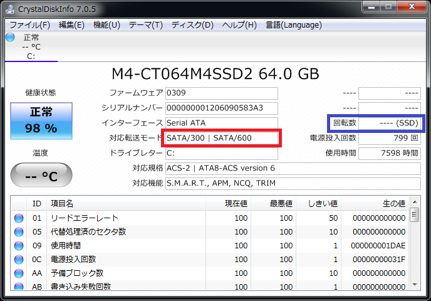Click the transfer mode field SATA/300 | SATA/600
Image resolution: width=431 pixels, height=301 pixels.
(x=222, y=138)
